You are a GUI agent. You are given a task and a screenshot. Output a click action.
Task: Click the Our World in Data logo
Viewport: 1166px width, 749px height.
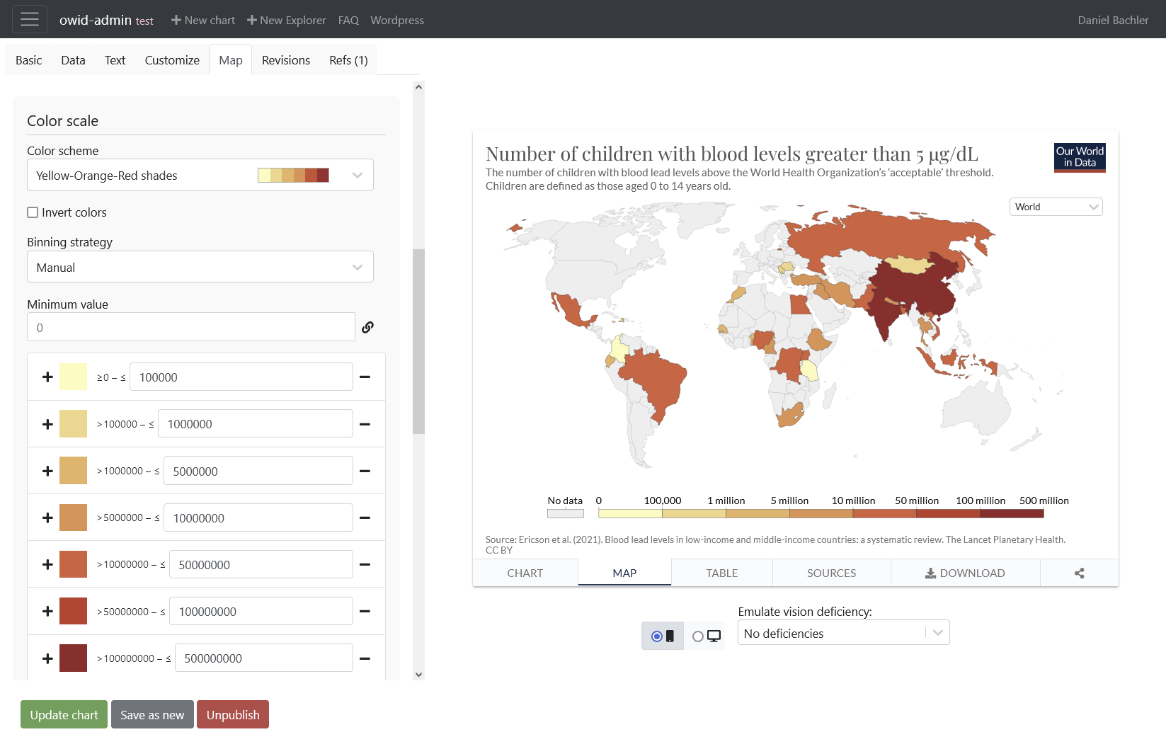tap(1080, 157)
